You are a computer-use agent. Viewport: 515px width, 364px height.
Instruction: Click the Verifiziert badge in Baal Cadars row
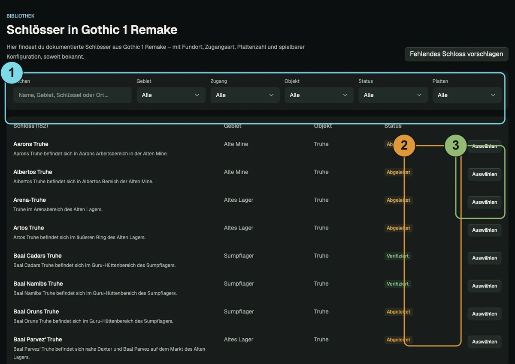(398, 256)
